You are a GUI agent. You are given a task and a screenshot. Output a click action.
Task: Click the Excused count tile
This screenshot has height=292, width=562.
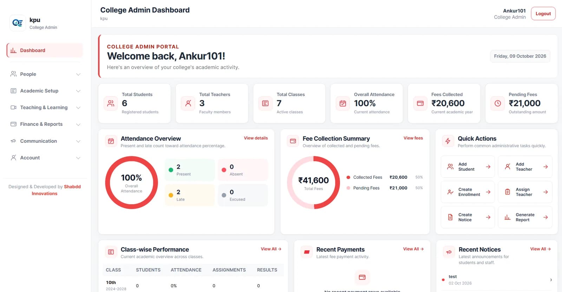(243, 195)
